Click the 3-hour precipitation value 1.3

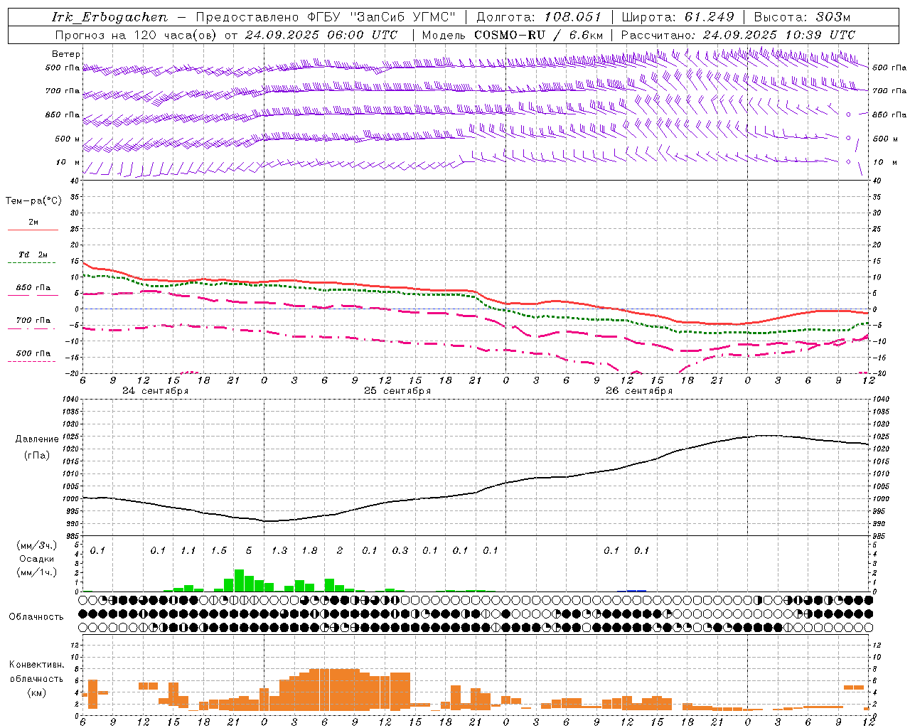(x=279, y=551)
